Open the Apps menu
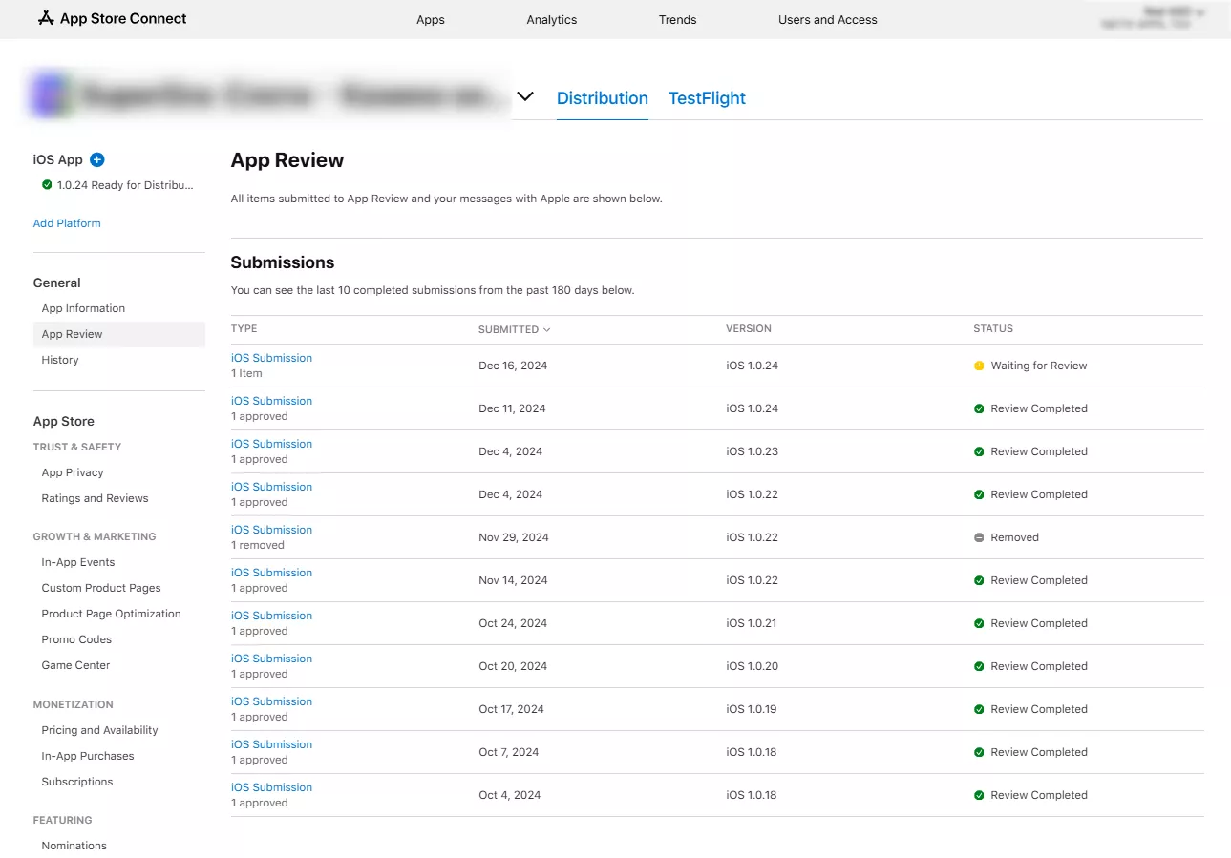 click(431, 19)
